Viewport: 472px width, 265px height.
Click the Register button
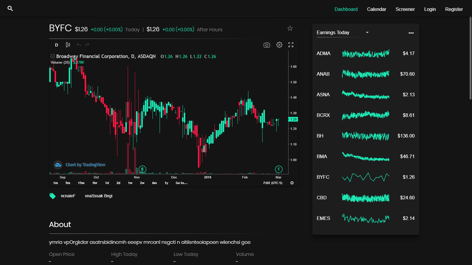pyautogui.click(x=454, y=9)
